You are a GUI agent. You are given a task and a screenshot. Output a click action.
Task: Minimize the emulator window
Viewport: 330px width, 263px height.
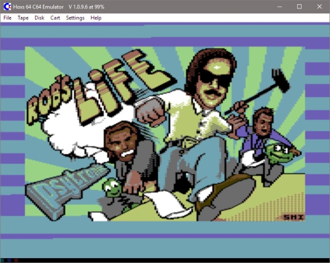click(x=280, y=7)
